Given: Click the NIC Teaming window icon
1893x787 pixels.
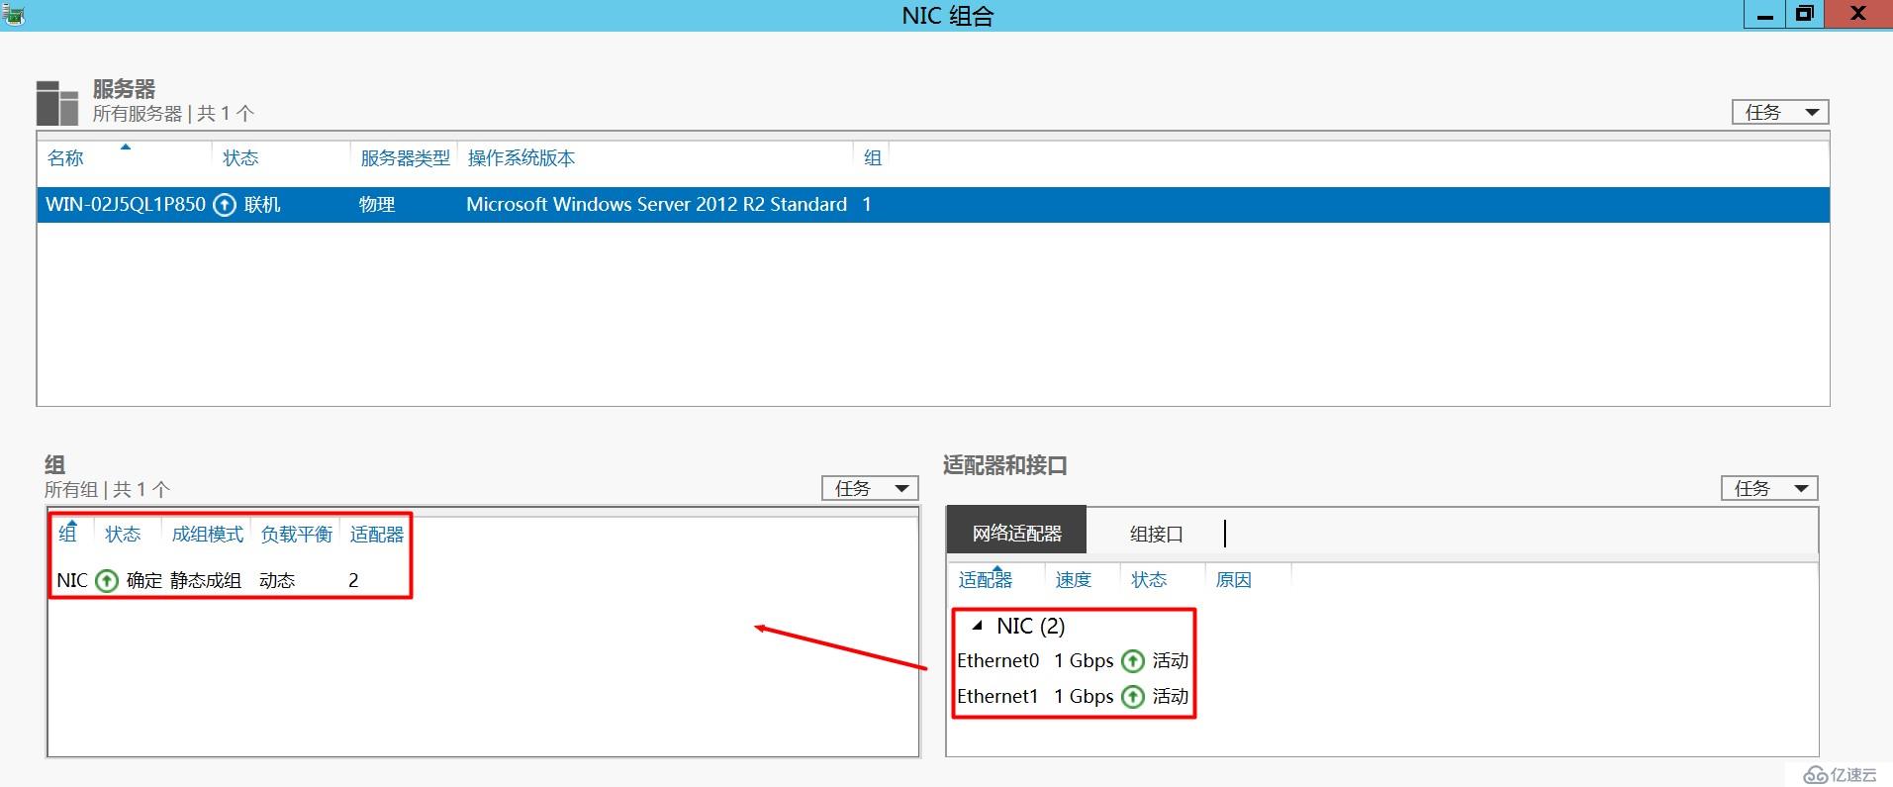Looking at the screenshot, I should coord(12,13).
